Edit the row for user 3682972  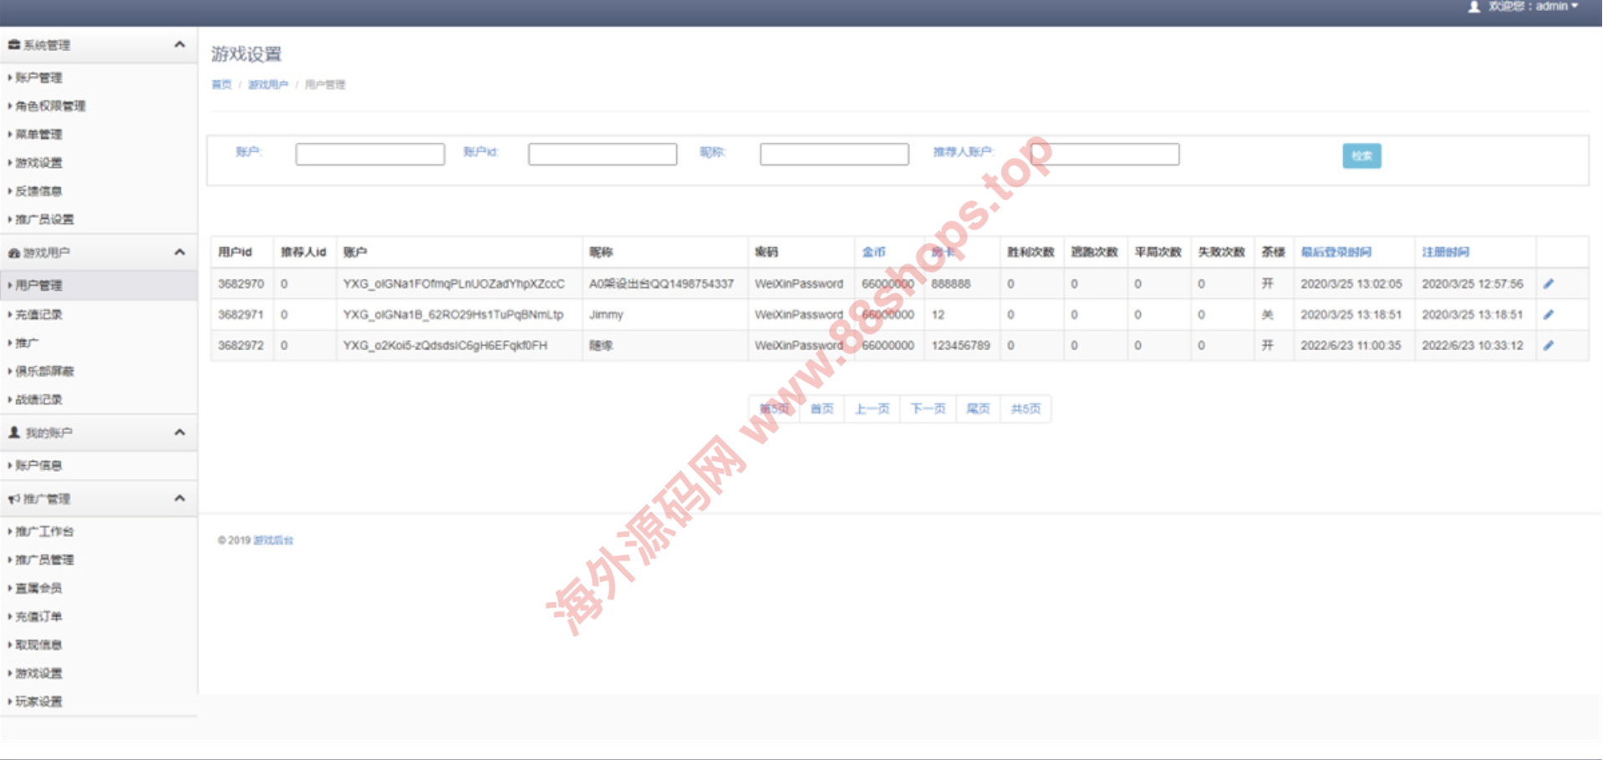1548,346
